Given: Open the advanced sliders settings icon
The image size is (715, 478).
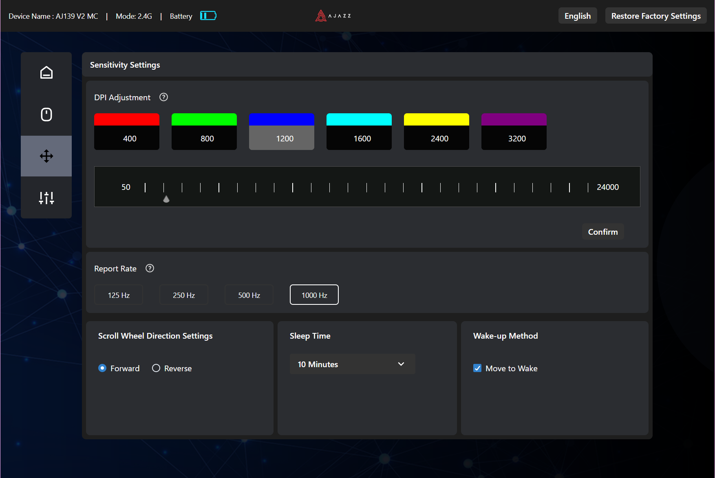Looking at the screenshot, I should coord(46,198).
